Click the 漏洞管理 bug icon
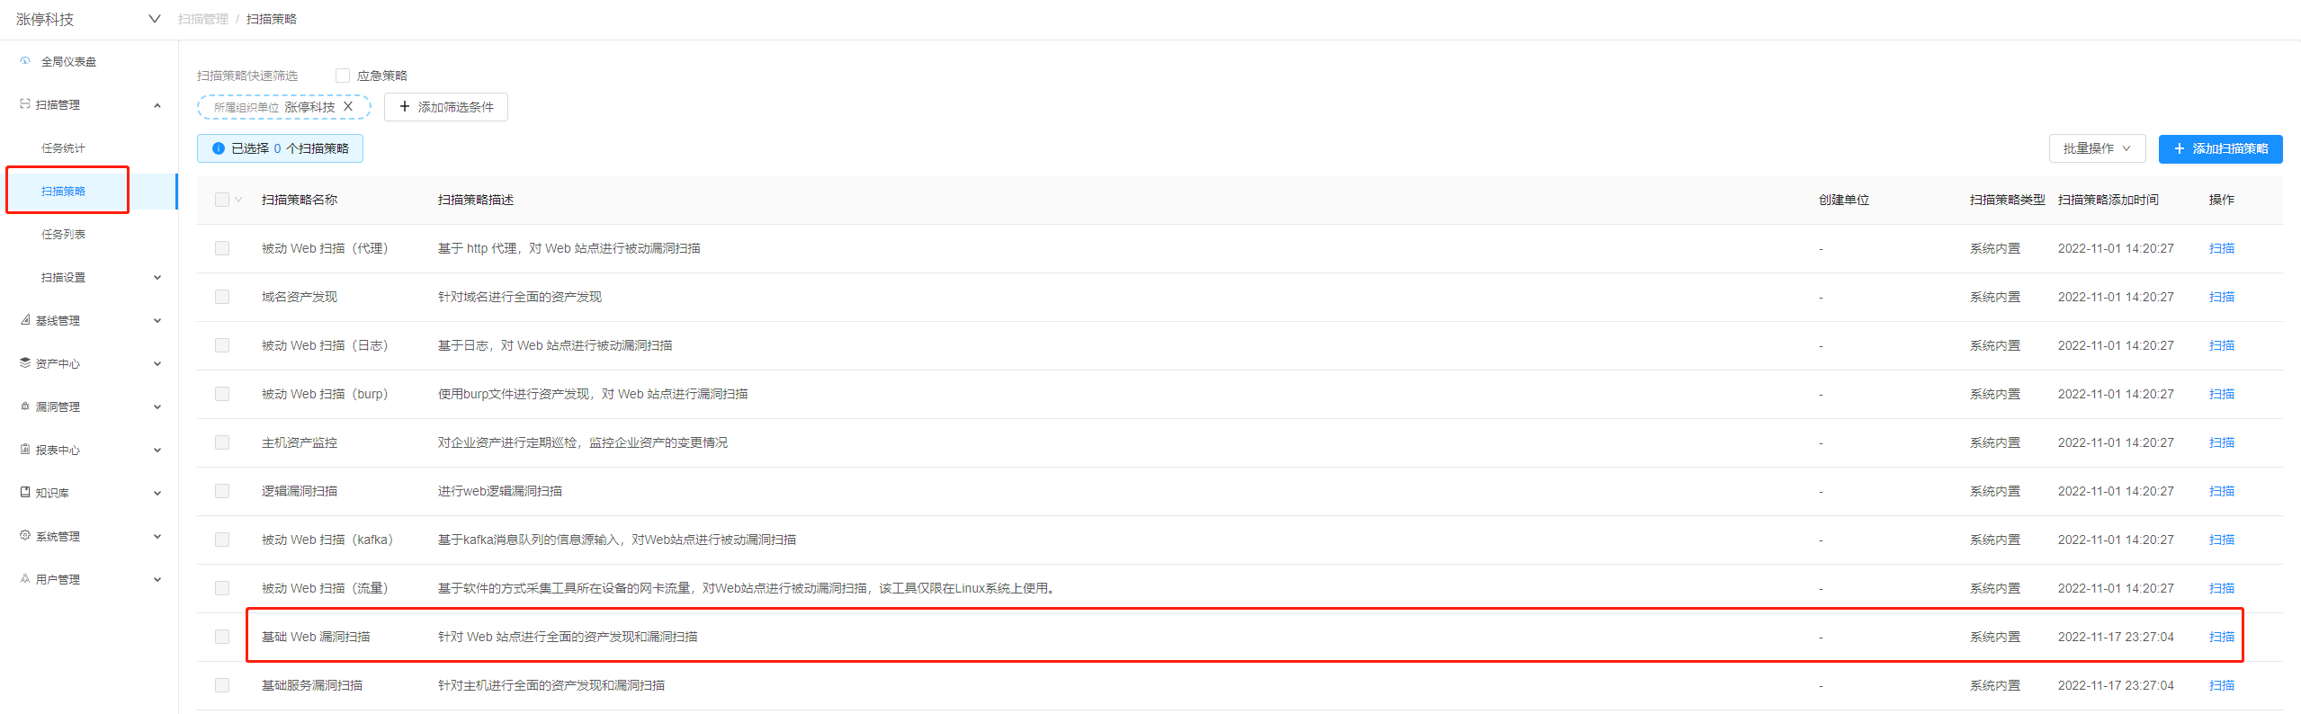The width and height of the screenshot is (2301, 714). coord(25,406)
